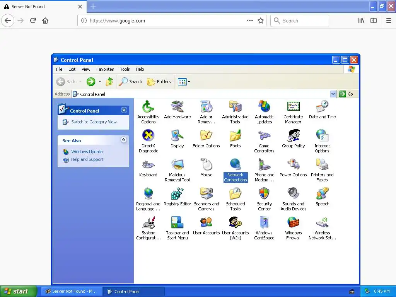Open Taskbar and Start Menu icon
The width and height of the screenshot is (396, 297).
point(177,228)
